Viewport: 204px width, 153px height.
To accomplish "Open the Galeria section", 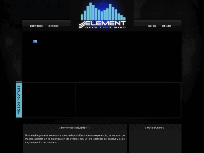I will [152, 26].
